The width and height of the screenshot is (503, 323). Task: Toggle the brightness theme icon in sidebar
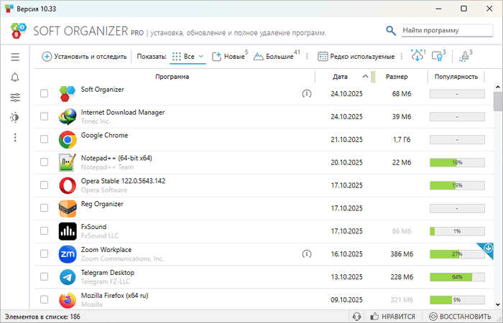(15, 117)
